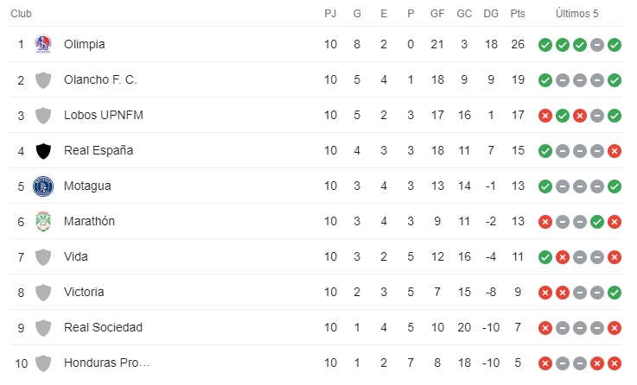Image resolution: width=637 pixels, height=385 pixels.
Task: Click the Últimos 5 column header
Action: [x=576, y=14]
